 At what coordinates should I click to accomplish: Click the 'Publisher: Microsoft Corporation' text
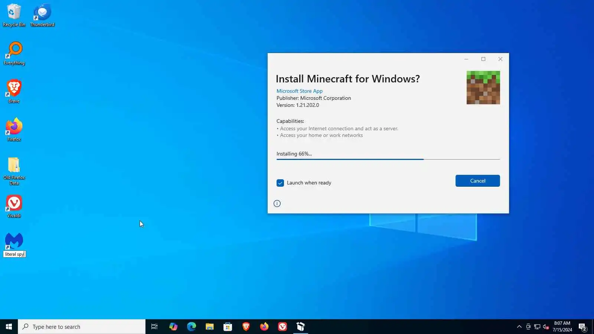[x=314, y=98]
